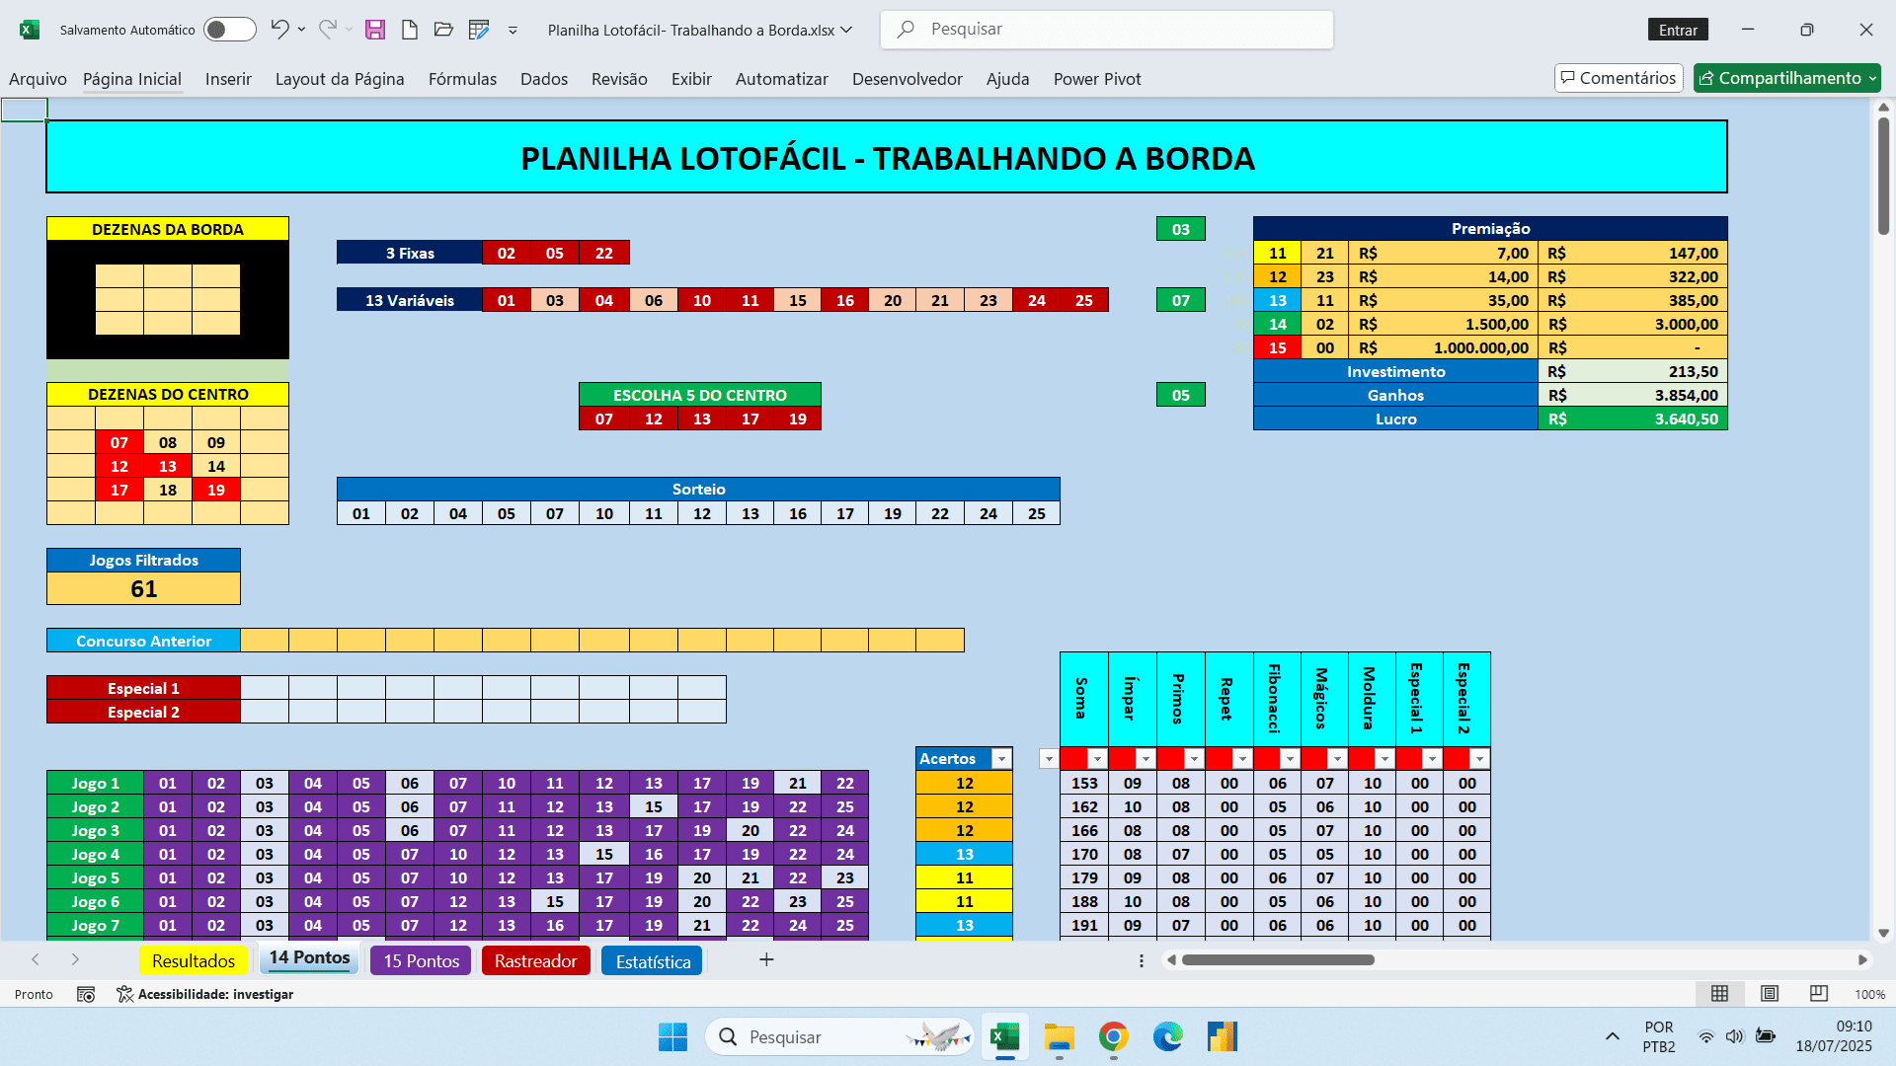
Task: Open the Fórmulas ribbon tab
Action: pyautogui.click(x=462, y=79)
